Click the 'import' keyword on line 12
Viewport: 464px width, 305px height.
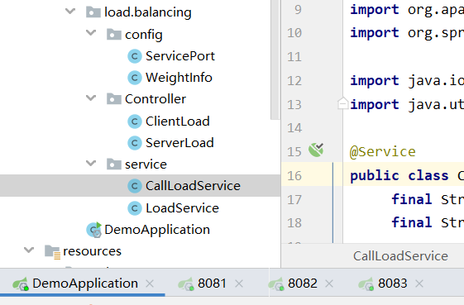tap(375, 81)
